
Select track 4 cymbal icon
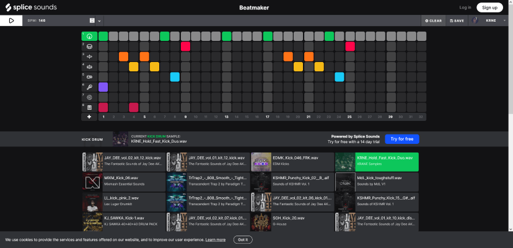click(89, 67)
